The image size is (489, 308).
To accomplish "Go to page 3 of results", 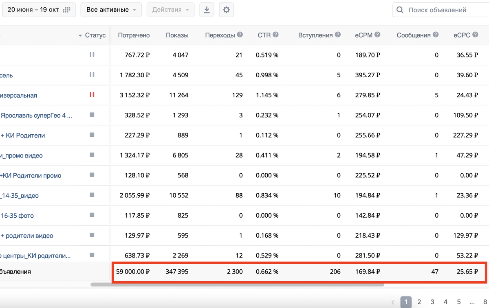I will pos(432,302).
